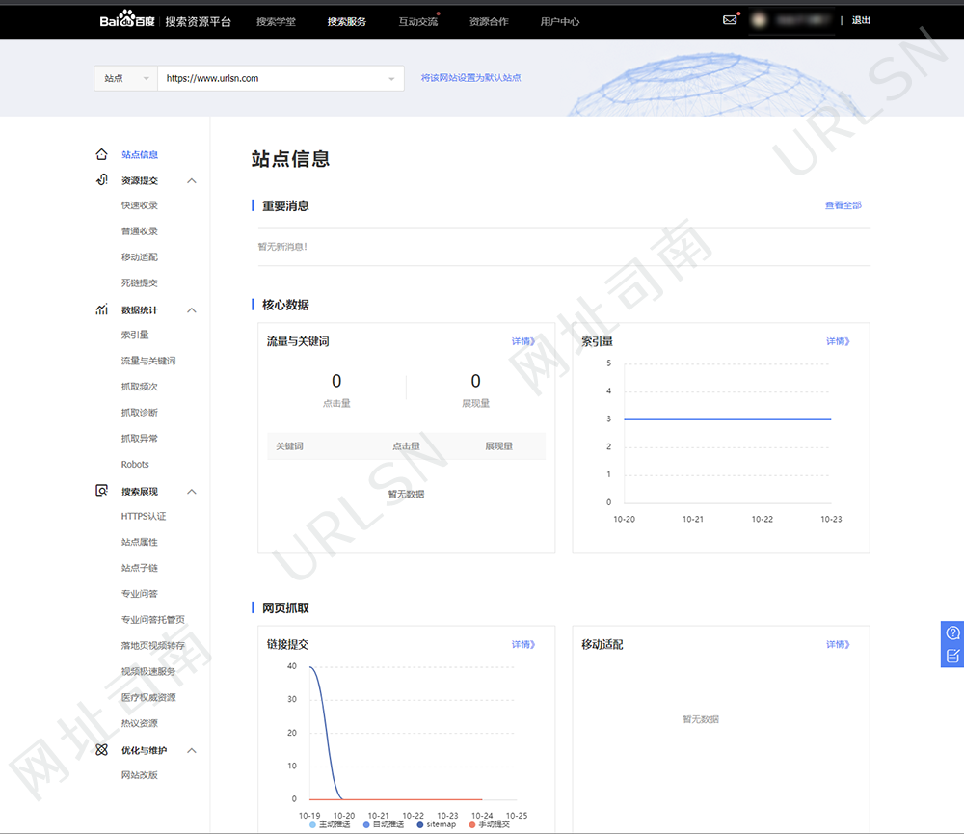Open the 用户中心 top menu
This screenshot has height=834, width=964.
pyautogui.click(x=560, y=21)
